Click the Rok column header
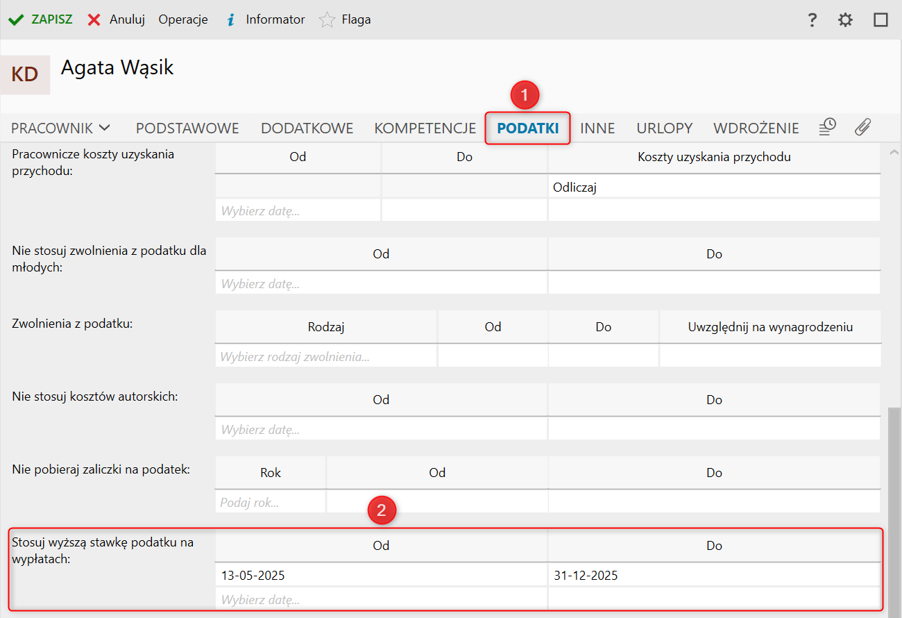Screen dimensions: 902x618 (x=271, y=472)
